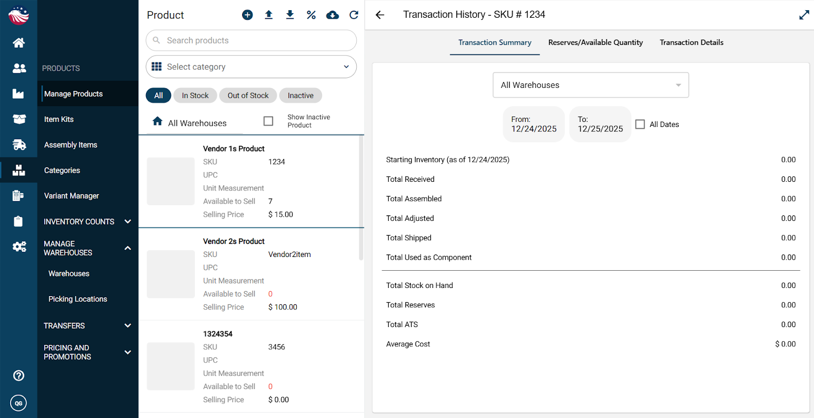
Task: Open the customers people icon in sidebar
Action: pos(19,68)
